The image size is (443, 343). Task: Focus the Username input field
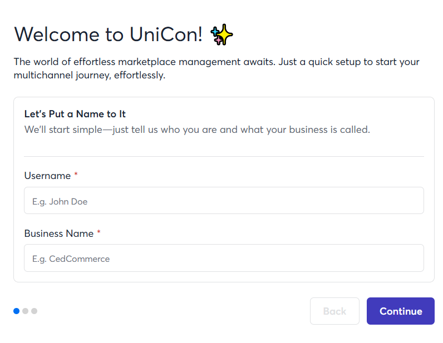tap(224, 201)
